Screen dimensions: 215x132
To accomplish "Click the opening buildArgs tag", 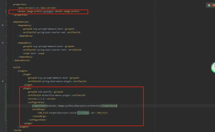I will pyautogui.click(x=39, y=109).
